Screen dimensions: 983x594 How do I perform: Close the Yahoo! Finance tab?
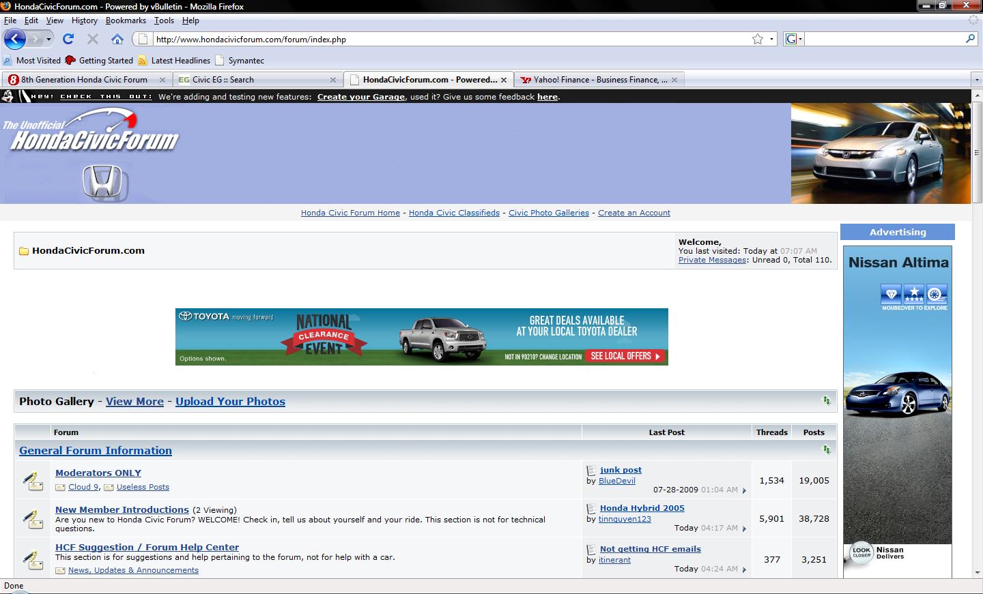click(674, 80)
